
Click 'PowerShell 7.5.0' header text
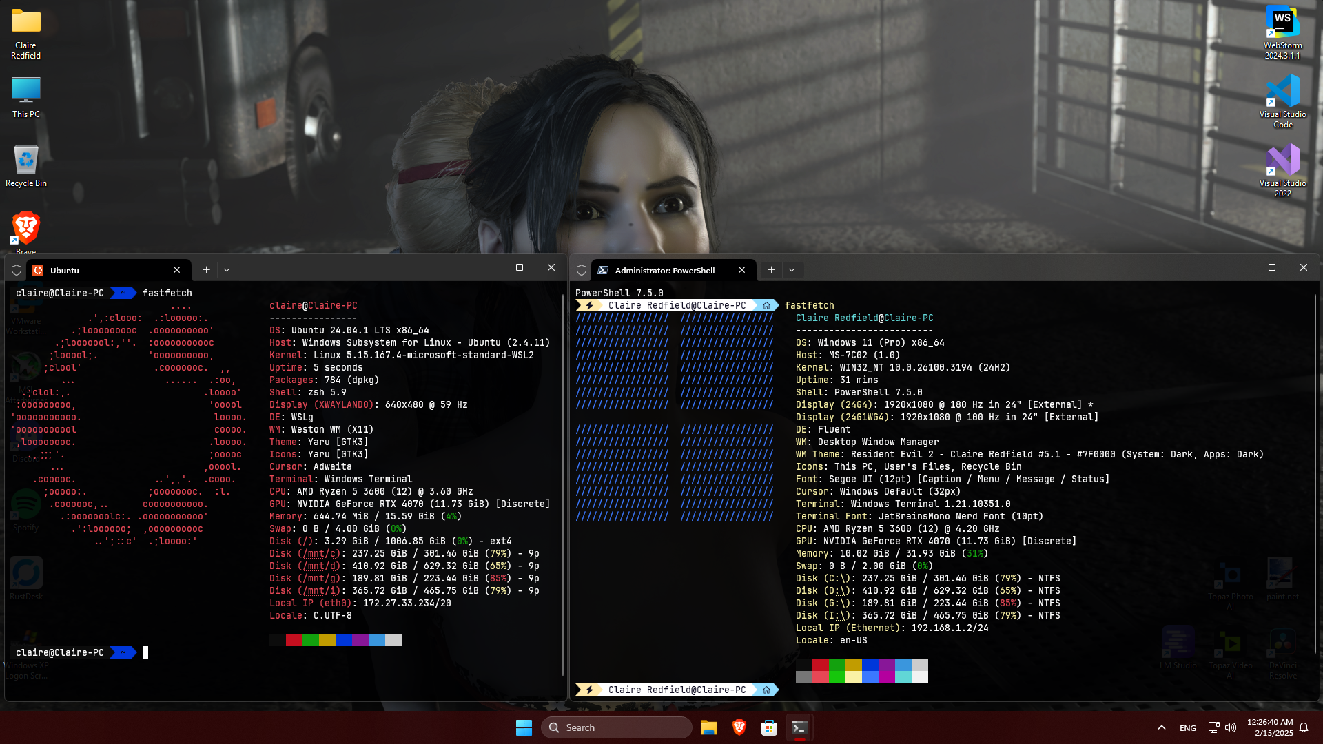(x=619, y=293)
